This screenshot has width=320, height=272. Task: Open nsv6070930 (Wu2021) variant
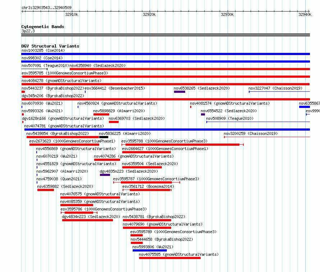(42, 103)
